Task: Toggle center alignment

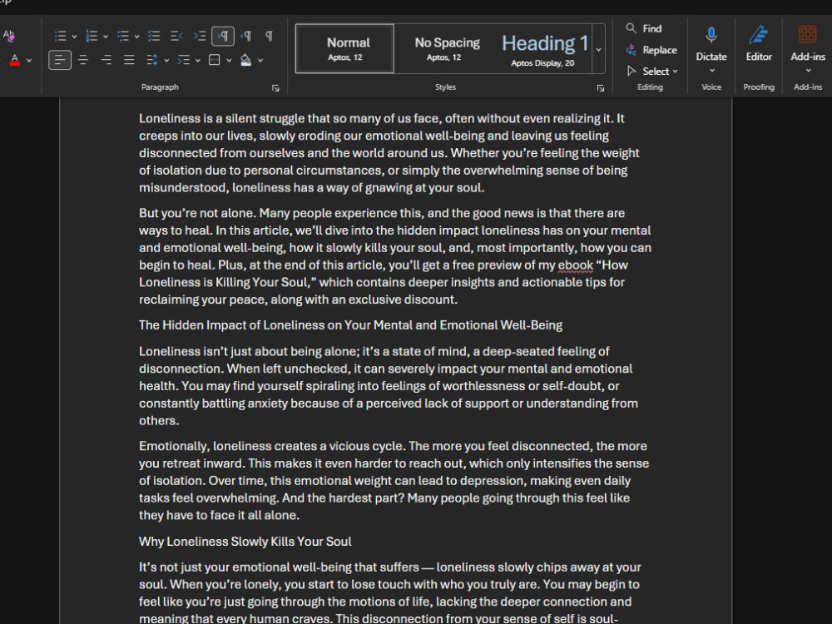Action: pos(83,60)
